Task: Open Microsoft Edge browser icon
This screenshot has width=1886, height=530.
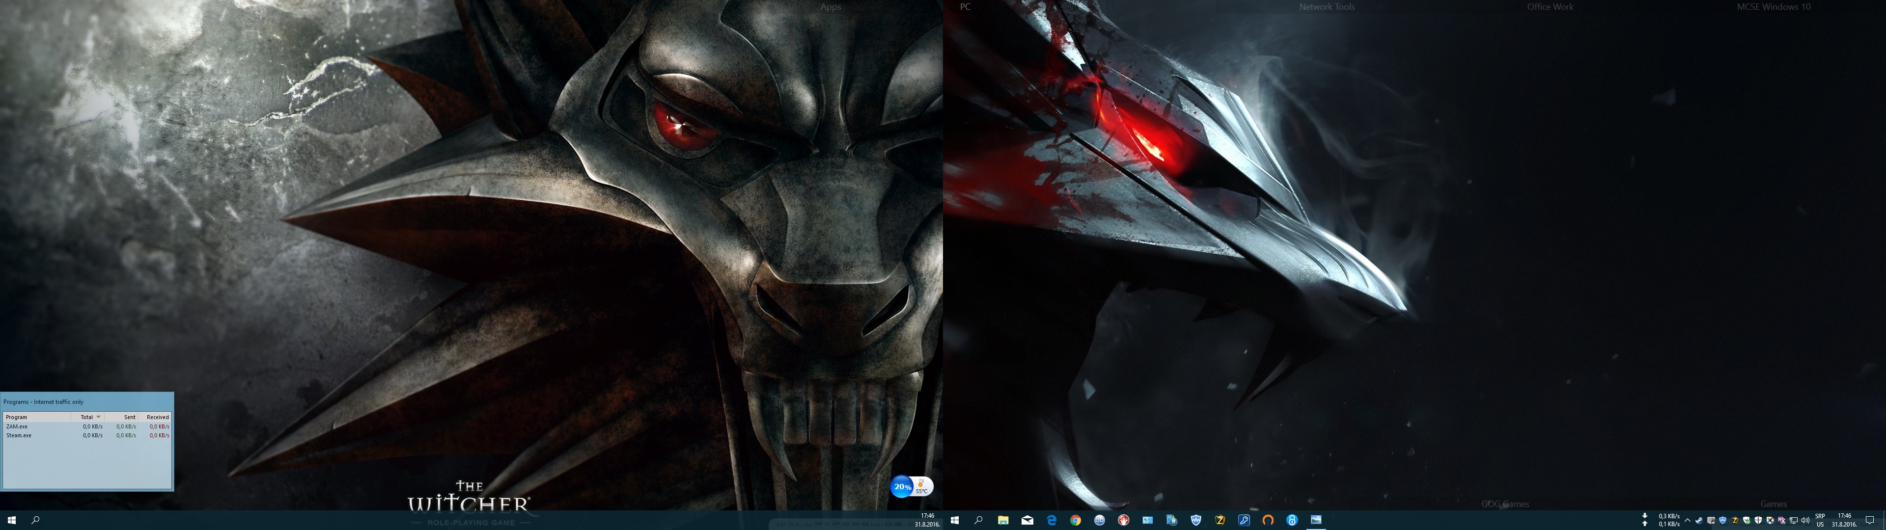Action: tap(1052, 521)
